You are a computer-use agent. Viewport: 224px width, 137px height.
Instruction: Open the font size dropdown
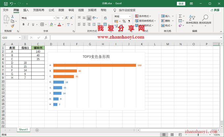pyautogui.click(x=63, y=18)
